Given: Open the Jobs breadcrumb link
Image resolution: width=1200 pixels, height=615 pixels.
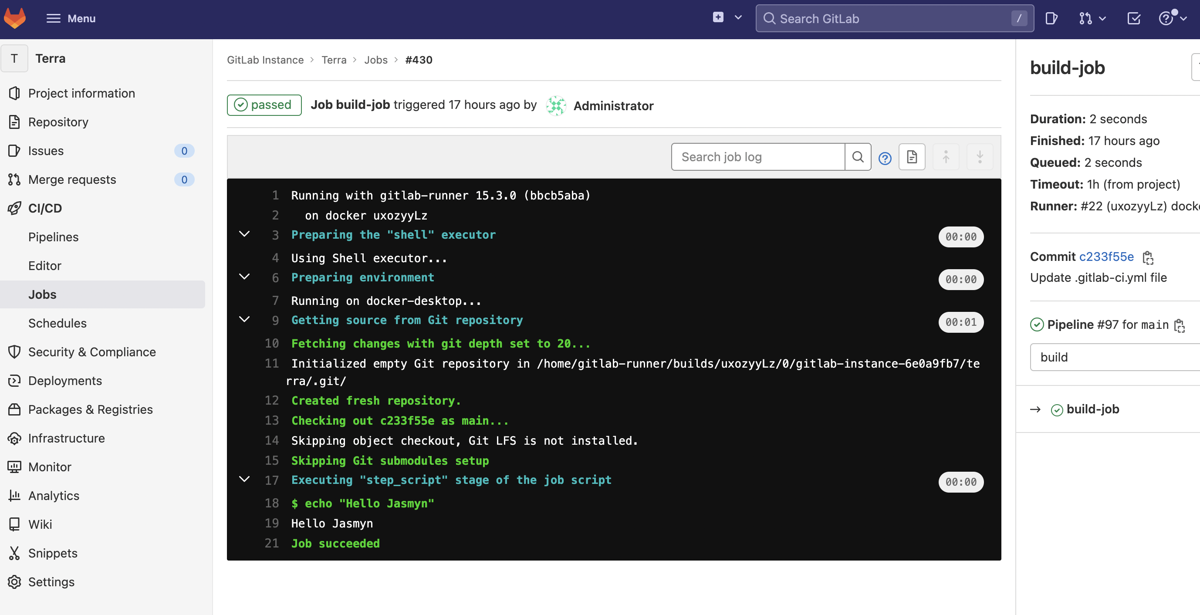Looking at the screenshot, I should pyautogui.click(x=375, y=60).
